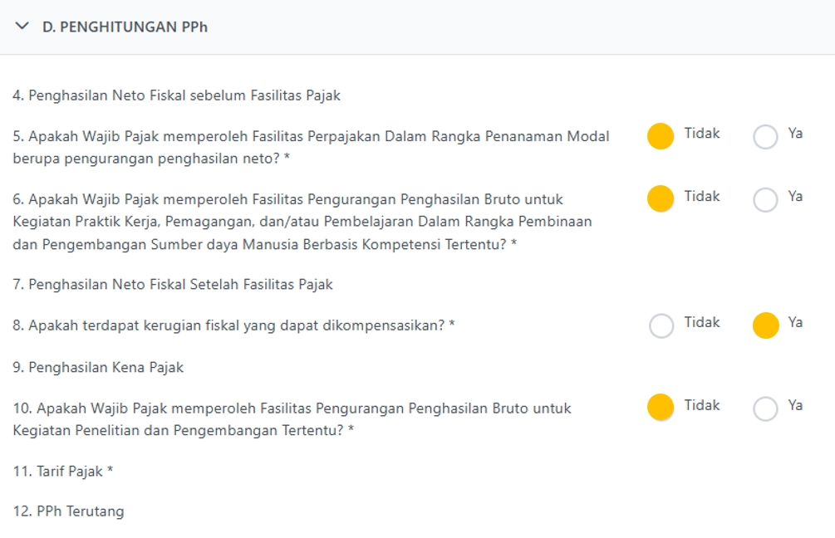Click the 11. Tarif Pajak field label

coord(58,472)
